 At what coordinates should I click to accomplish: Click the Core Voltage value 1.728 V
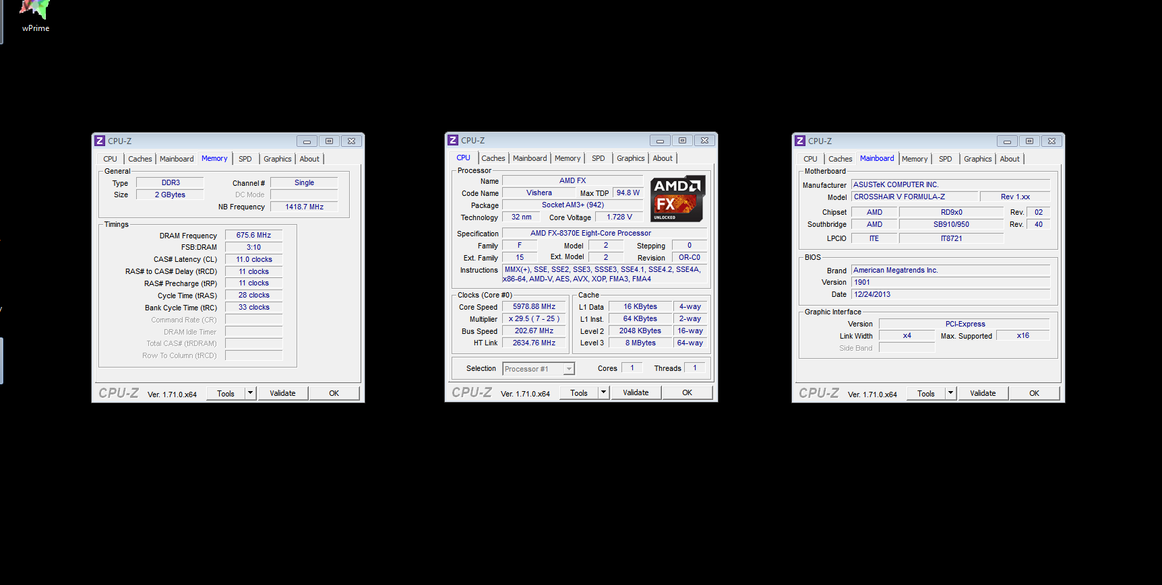click(x=619, y=217)
